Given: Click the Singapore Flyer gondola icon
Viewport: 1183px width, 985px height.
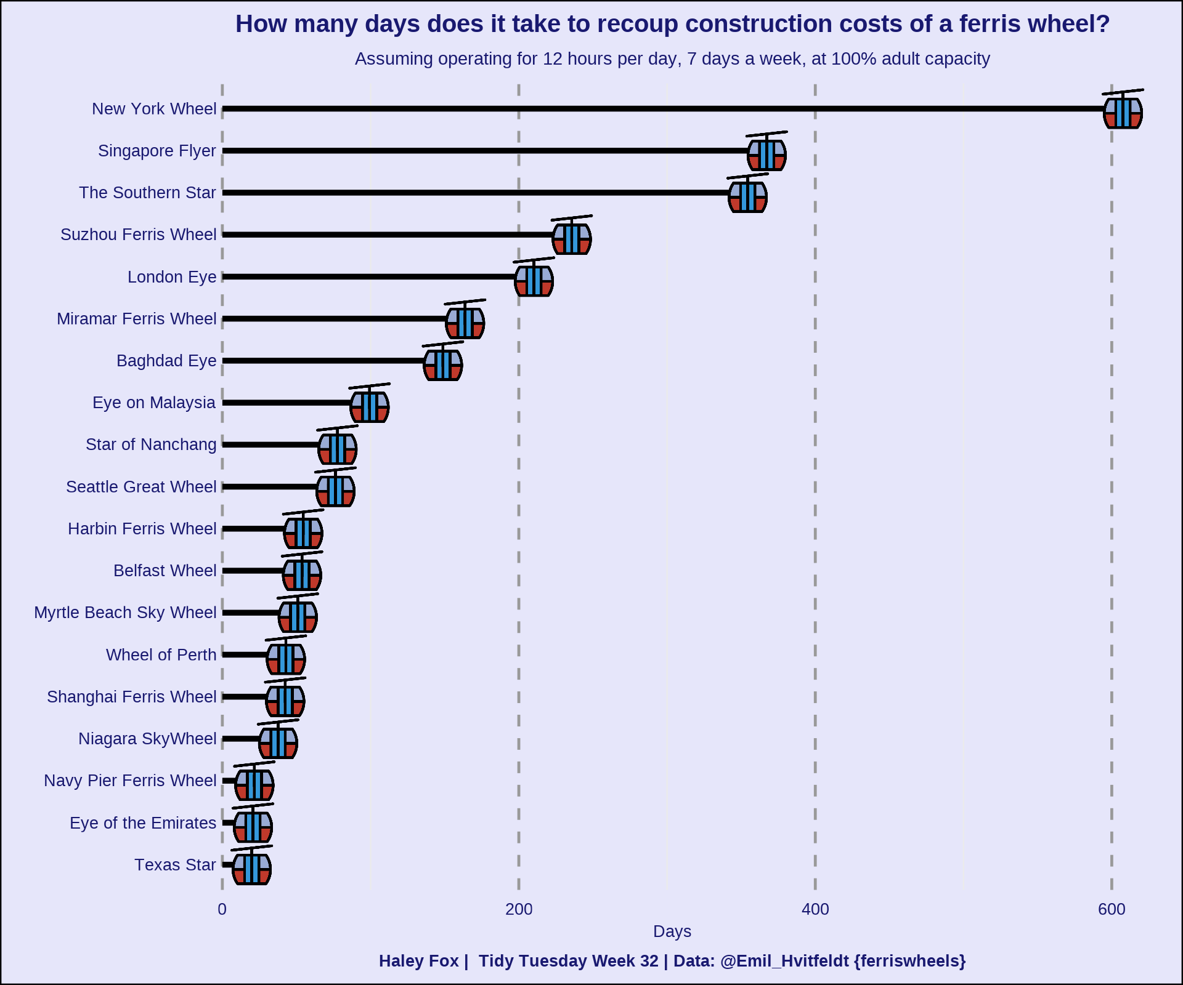Looking at the screenshot, I should tap(762, 149).
